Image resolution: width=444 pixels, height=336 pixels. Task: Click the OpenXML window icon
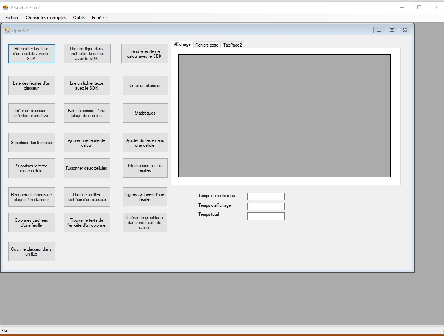click(x=7, y=30)
